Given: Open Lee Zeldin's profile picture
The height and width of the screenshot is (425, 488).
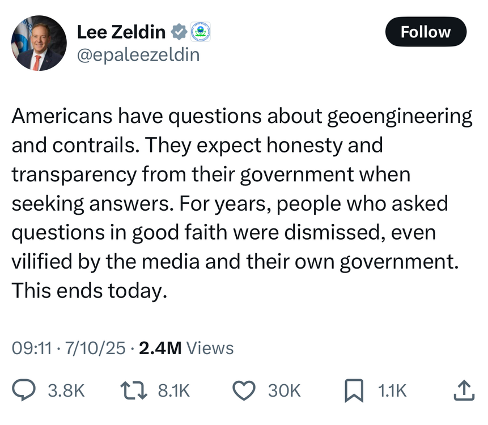Looking at the screenshot, I should pos(39,43).
